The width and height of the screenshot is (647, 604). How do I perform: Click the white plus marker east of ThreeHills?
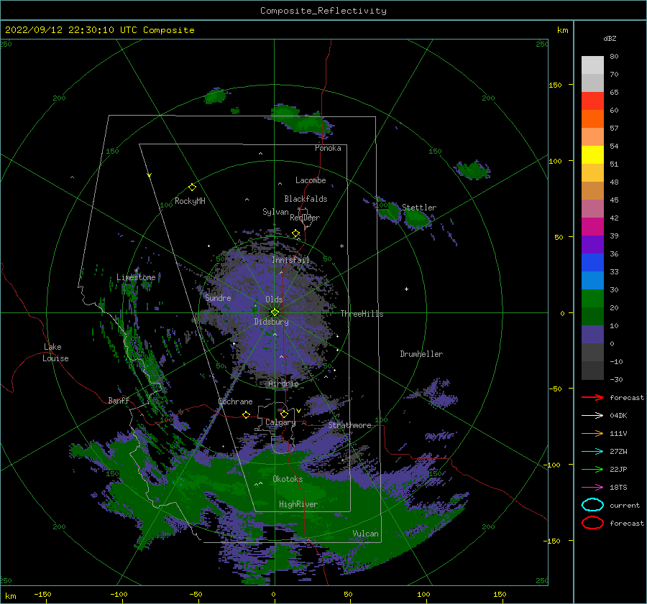click(406, 289)
